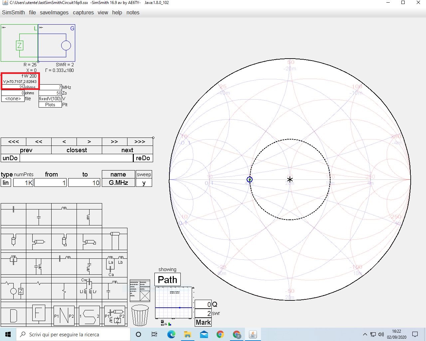Open the saveImages menu
This screenshot has width=426, height=341.
point(54,12)
